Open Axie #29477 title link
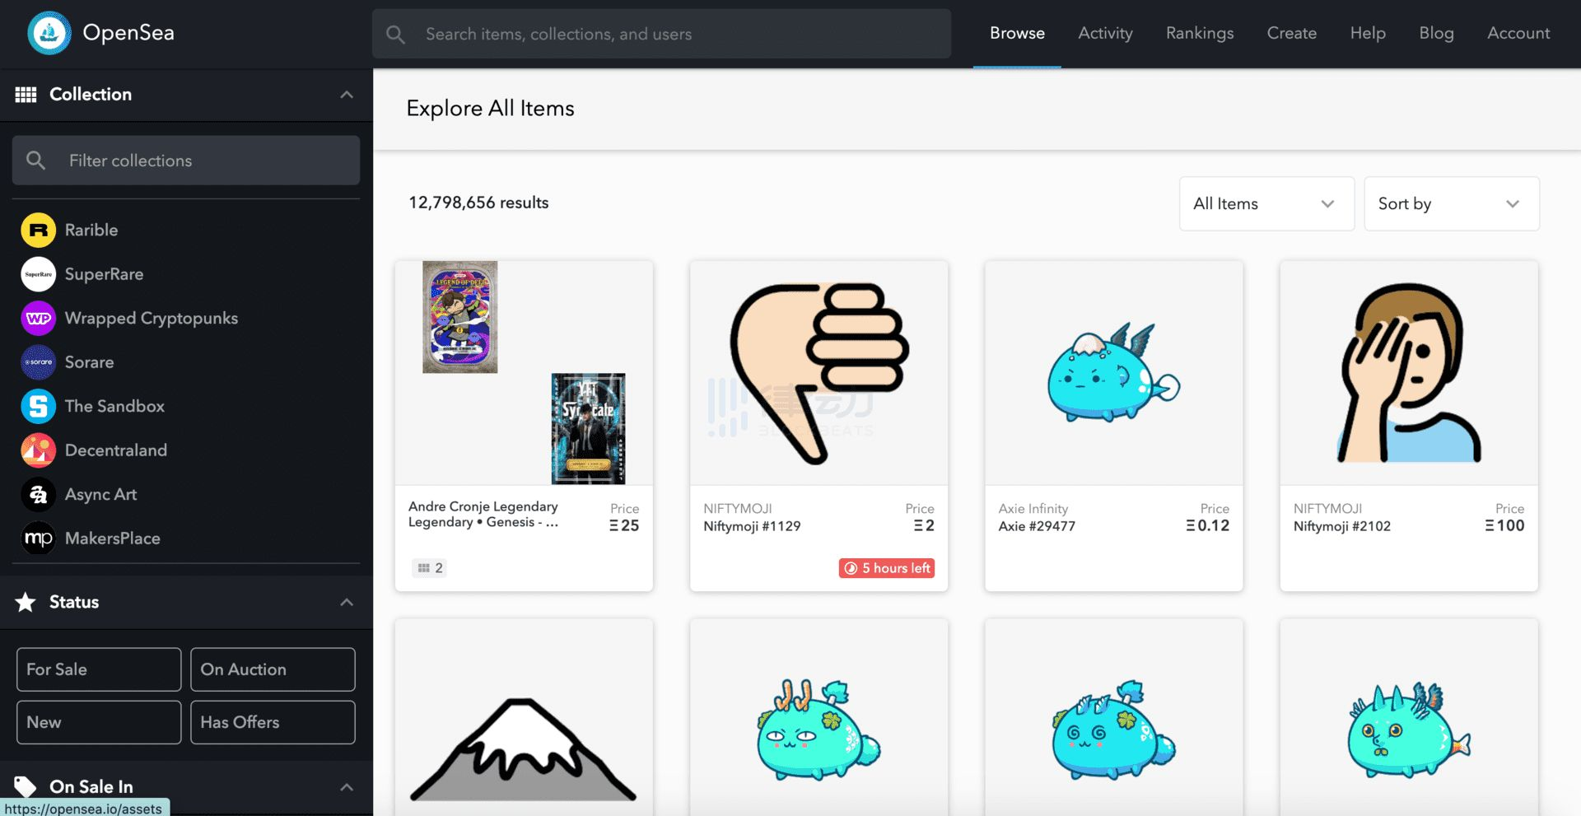The image size is (1581, 816). pos(1037,526)
